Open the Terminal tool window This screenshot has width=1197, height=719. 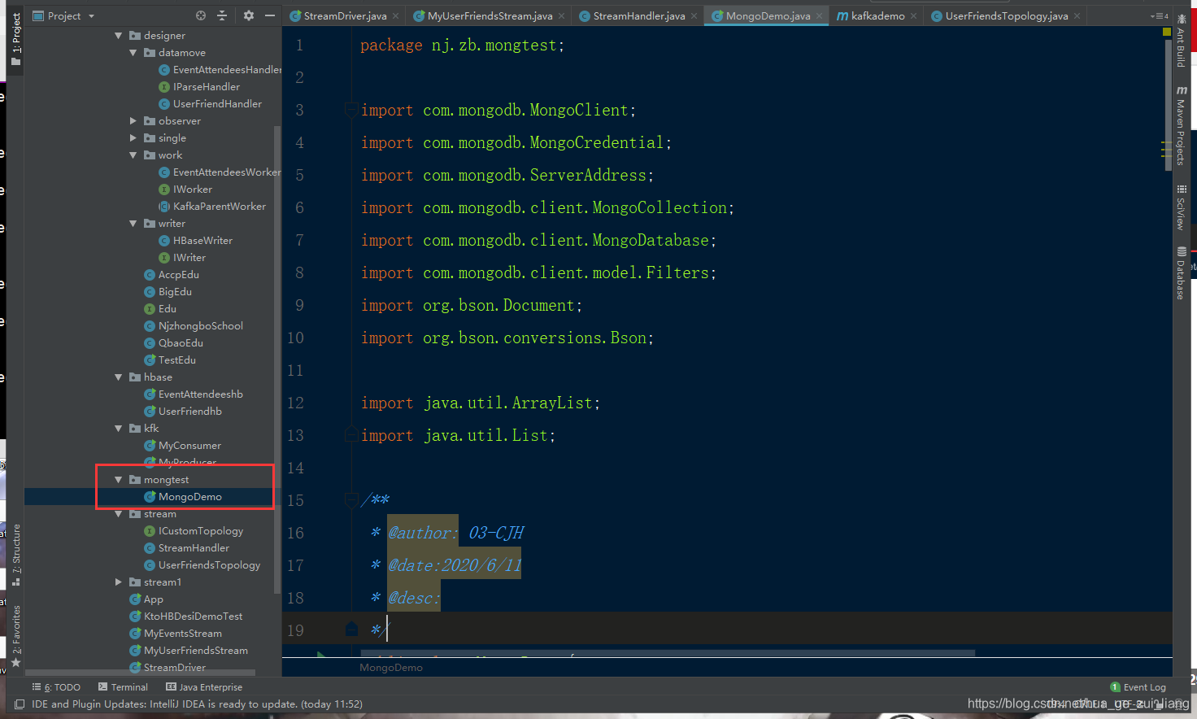pyautogui.click(x=123, y=687)
